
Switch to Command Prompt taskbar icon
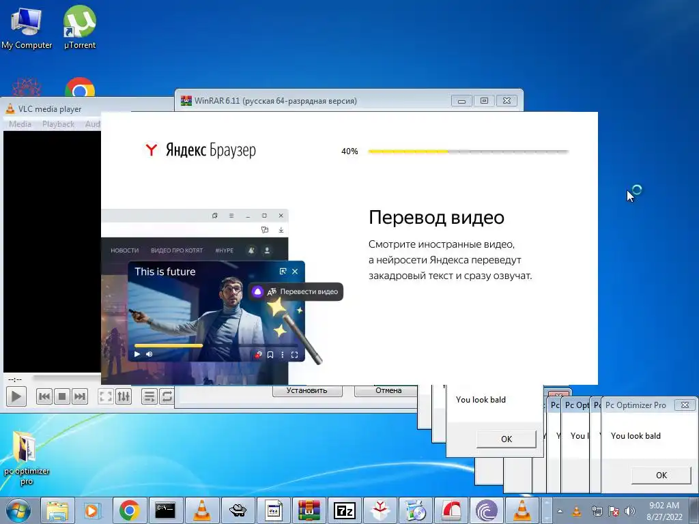point(165,510)
